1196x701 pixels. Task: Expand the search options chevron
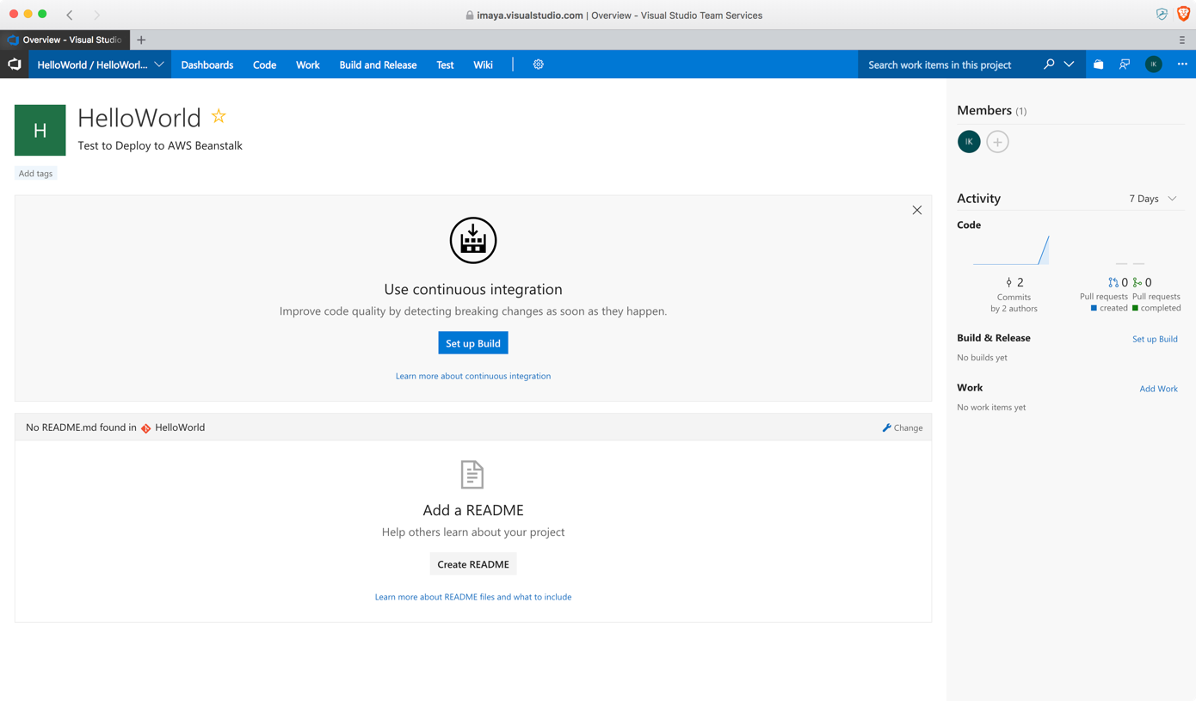[x=1069, y=65]
